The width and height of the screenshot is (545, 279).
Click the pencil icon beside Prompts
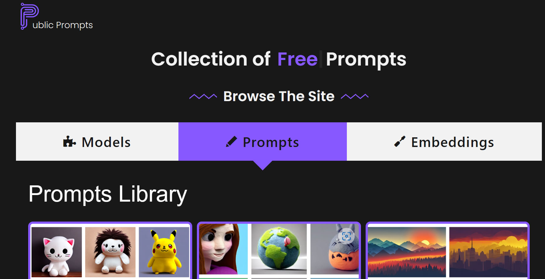pos(231,142)
